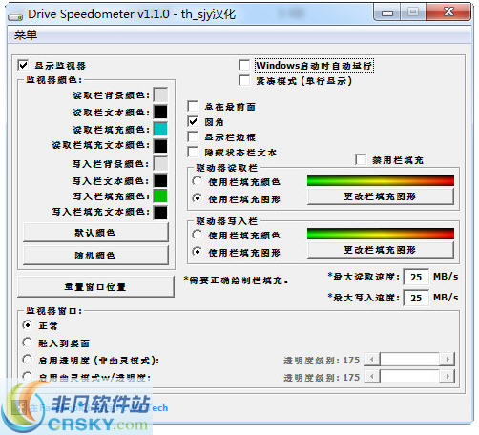Screen dimensions: 479x435
Task: Close the Drive Speedometer window
Action: point(448,12)
